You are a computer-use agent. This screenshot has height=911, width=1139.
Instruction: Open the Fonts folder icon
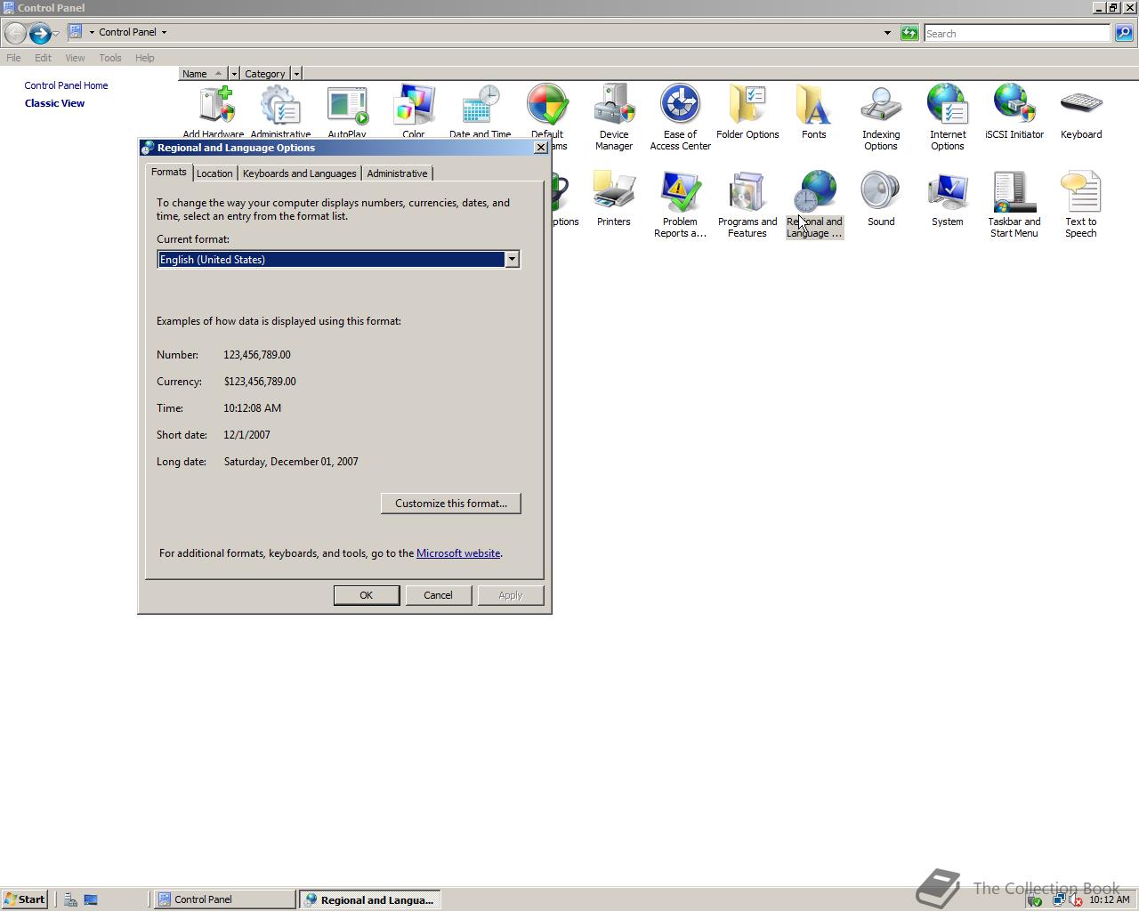click(814, 112)
